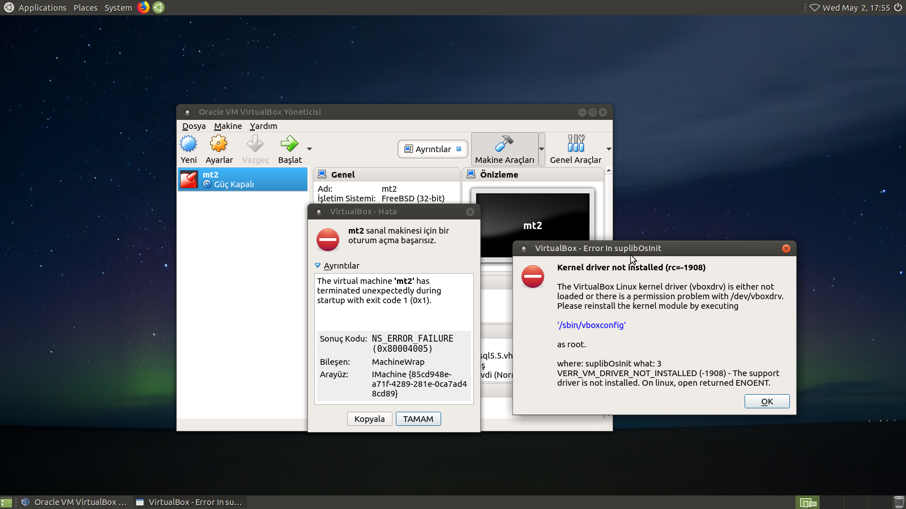Click the Kopyala button
The image size is (906, 509).
click(x=369, y=419)
